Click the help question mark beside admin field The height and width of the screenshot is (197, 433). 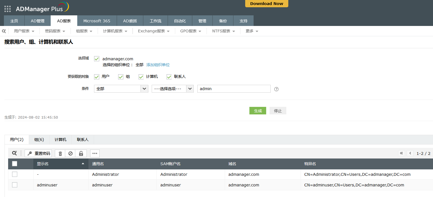[276, 89]
